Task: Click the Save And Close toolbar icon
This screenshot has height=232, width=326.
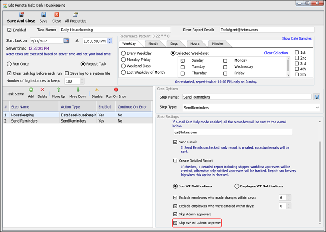Action: coord(21,14)
